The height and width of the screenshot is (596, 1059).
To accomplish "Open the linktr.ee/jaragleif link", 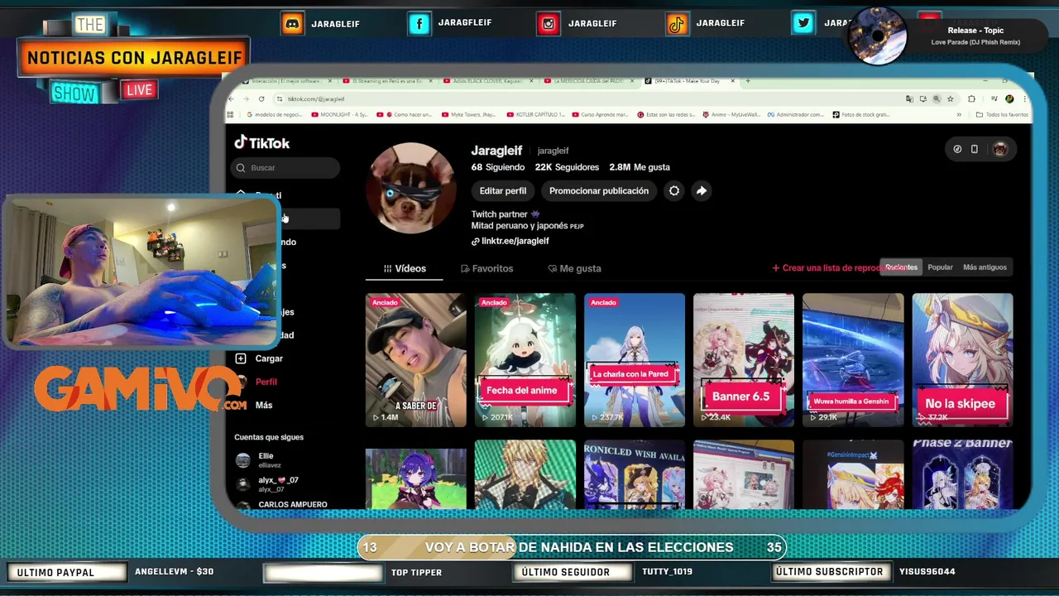I will 510,241.
